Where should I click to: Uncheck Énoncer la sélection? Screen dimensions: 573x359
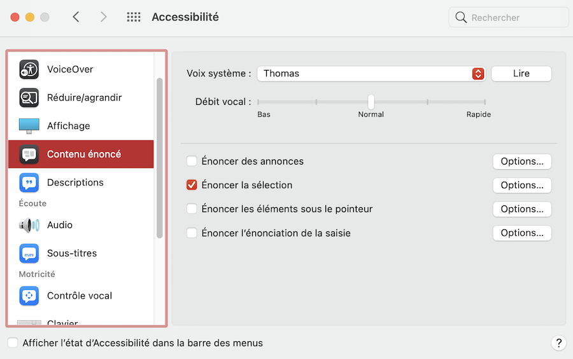click(x=192, y=185)
